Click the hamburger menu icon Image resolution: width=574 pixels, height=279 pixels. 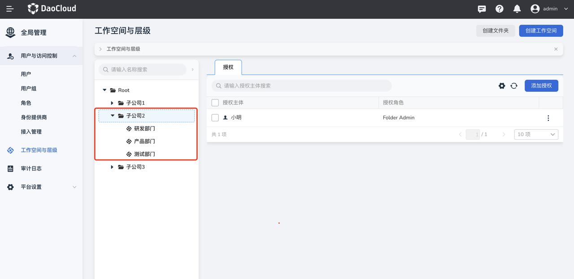[x=10, y=9]
